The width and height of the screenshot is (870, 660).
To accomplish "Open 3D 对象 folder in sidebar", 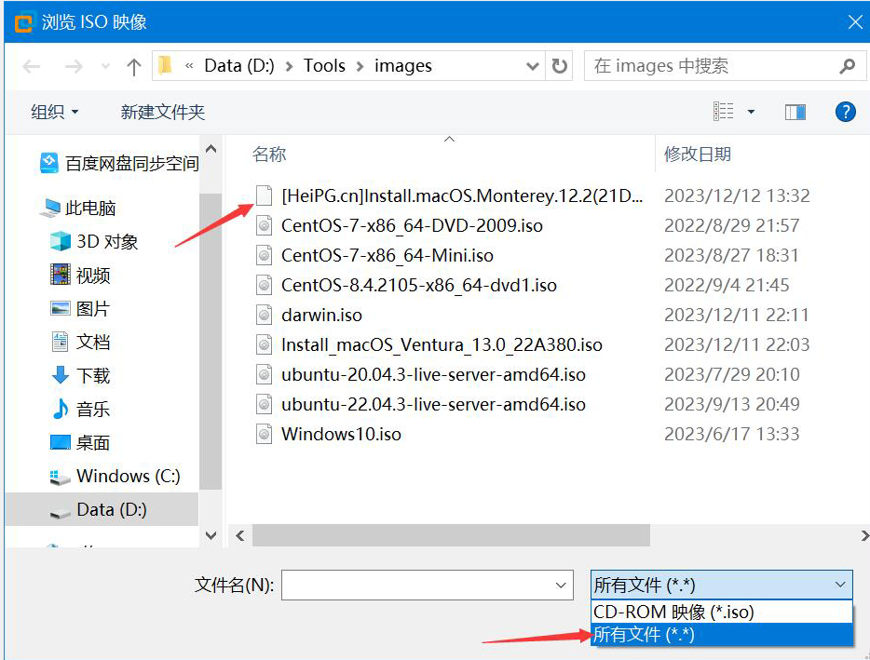I will pos(94,241).
